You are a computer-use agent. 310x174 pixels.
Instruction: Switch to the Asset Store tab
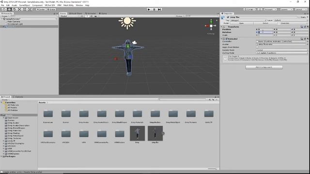(76, 14)
